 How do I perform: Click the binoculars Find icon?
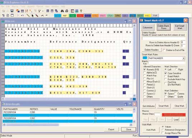click(62, 11)
